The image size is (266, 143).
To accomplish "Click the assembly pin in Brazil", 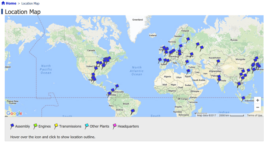I will click(x=133, y=112).
